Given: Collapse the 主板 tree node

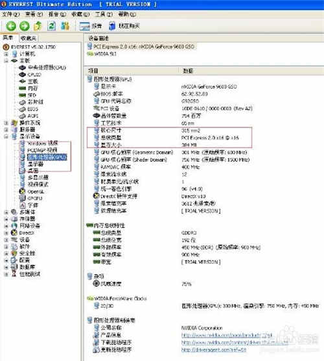Looking at the screenshot, I should tap(6, 61).
